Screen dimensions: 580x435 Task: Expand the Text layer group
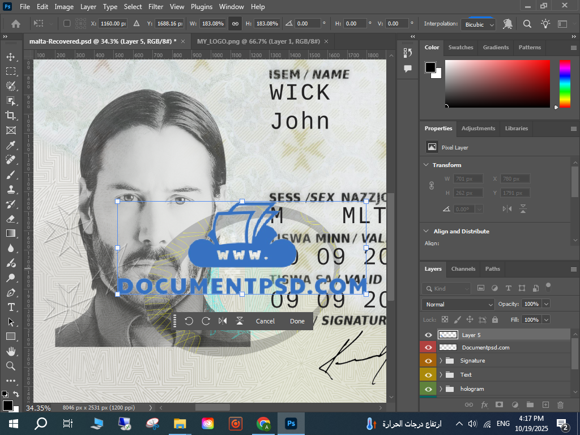coord(441,375)
